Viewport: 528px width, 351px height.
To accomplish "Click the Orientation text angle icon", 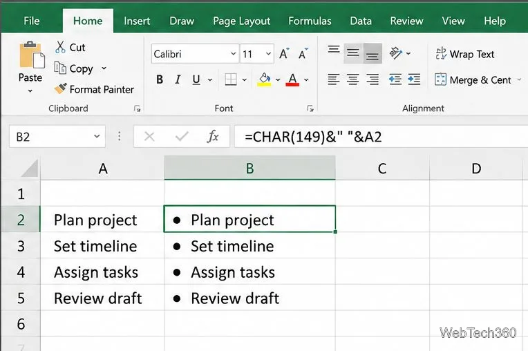I will tap(395, 53).
